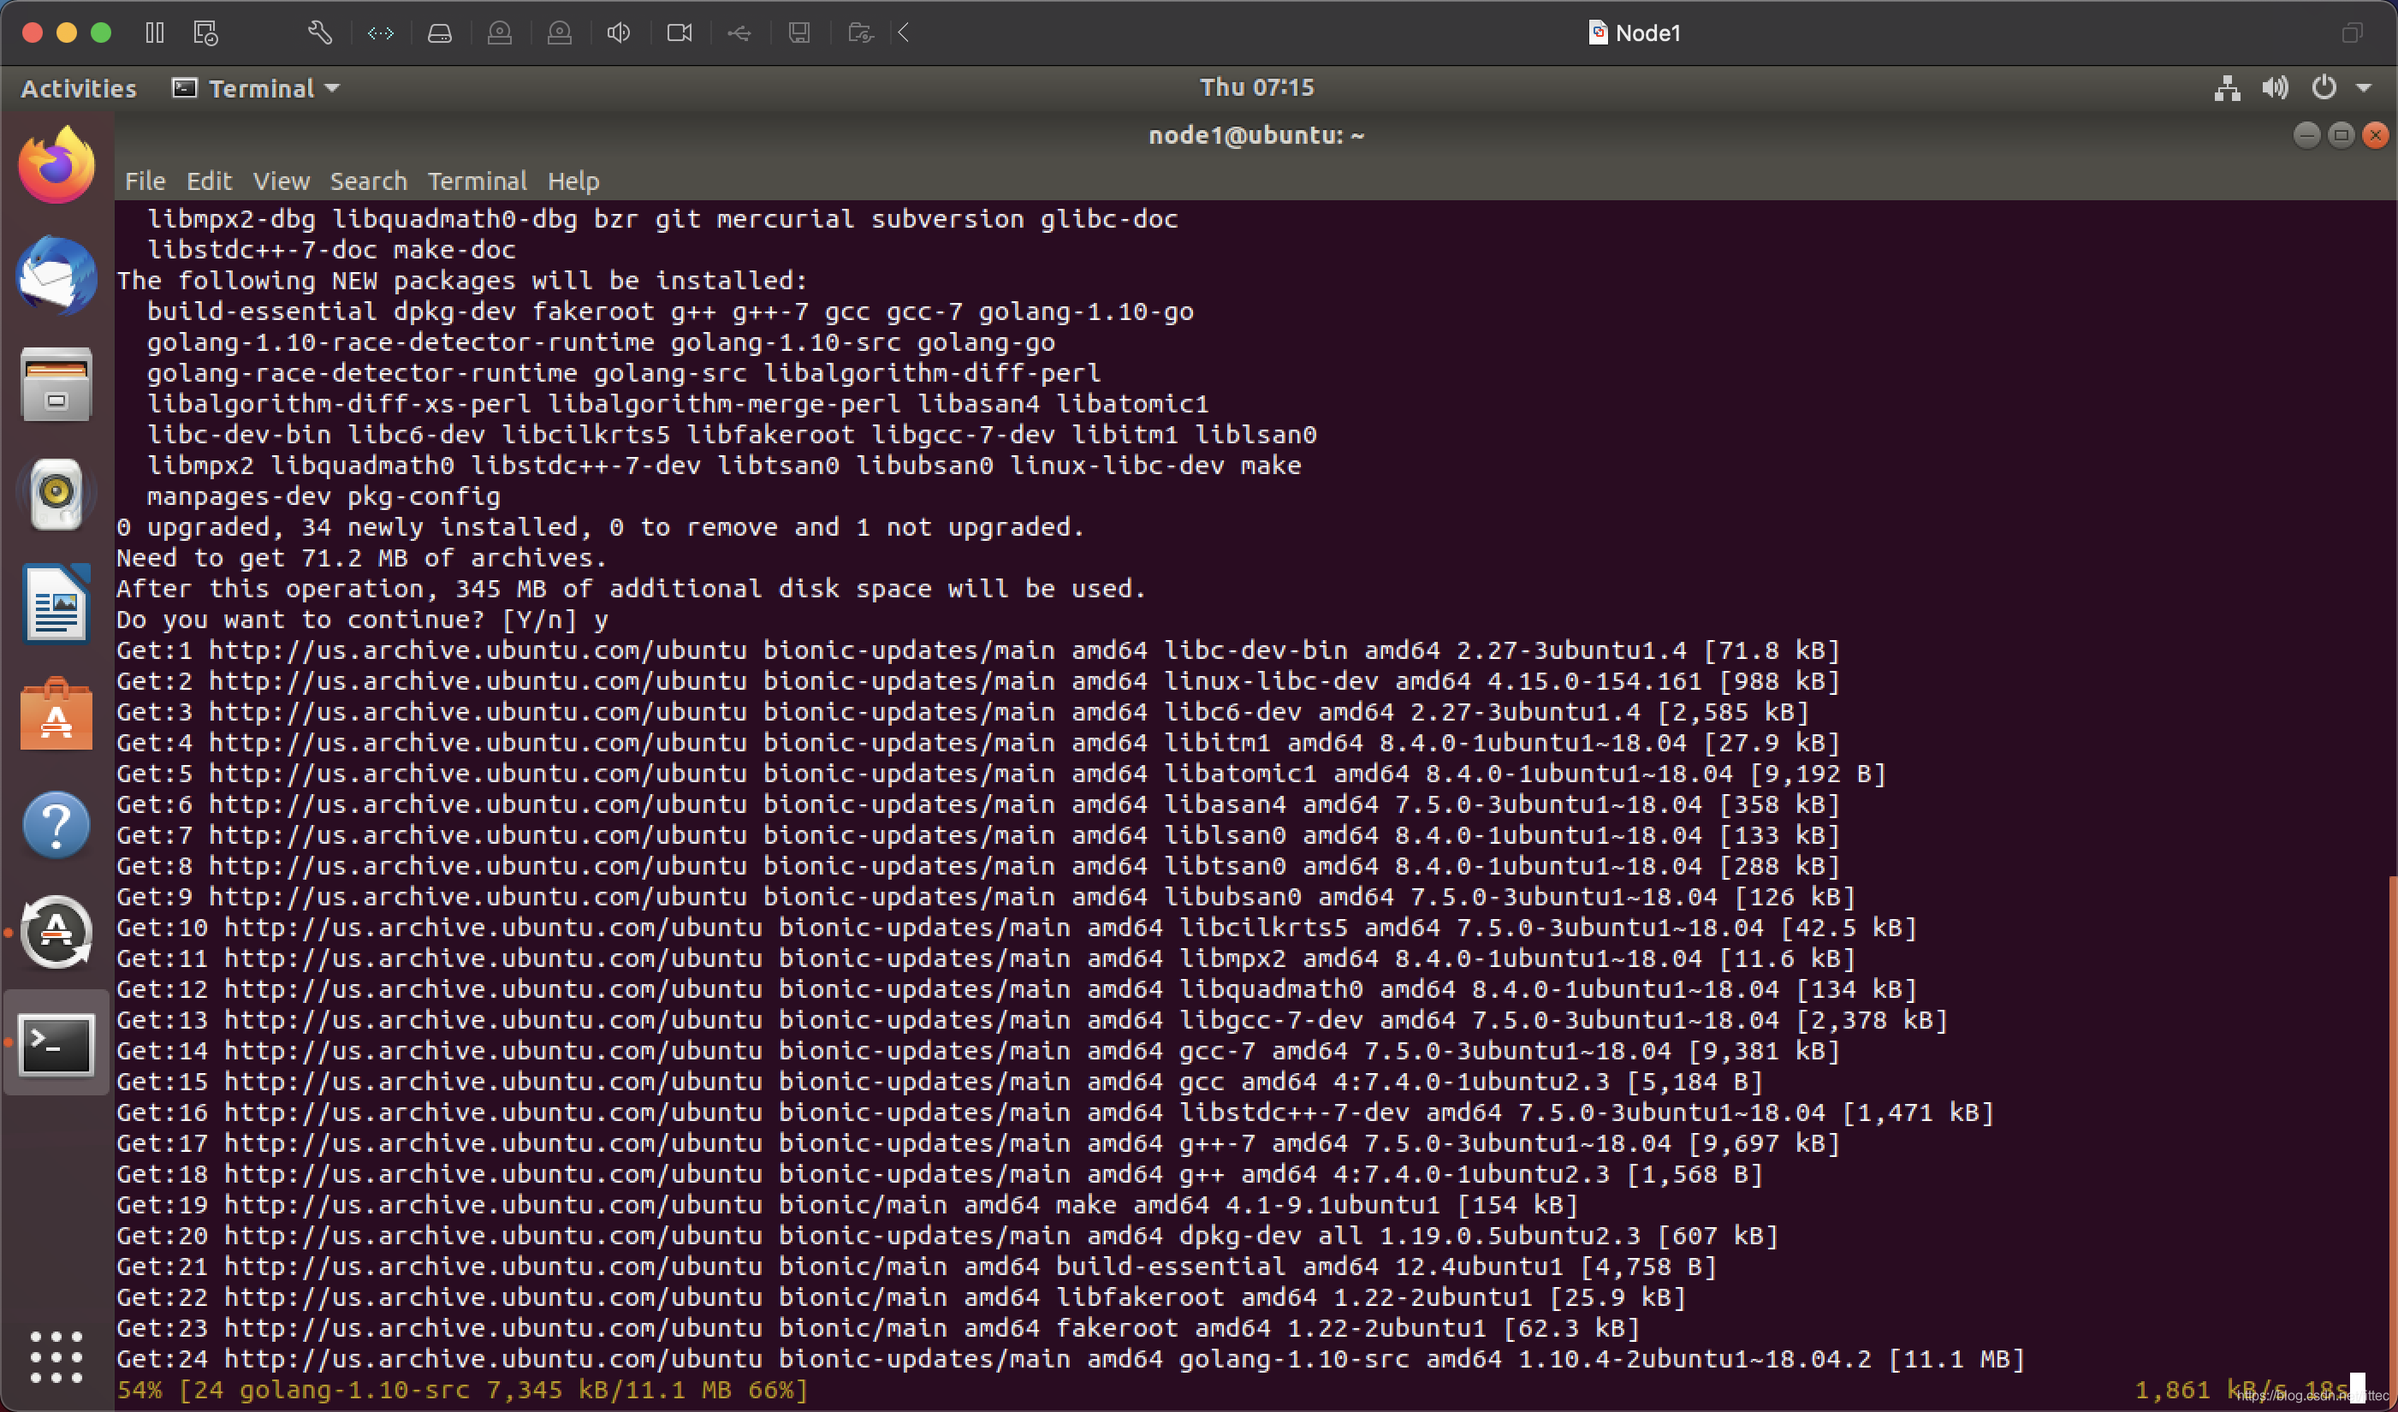This screenshot has height=1412, width=2398.
Task: Click the camera device icon in VM toolbar
Action: pyautogui.click(x=680, y=33)
